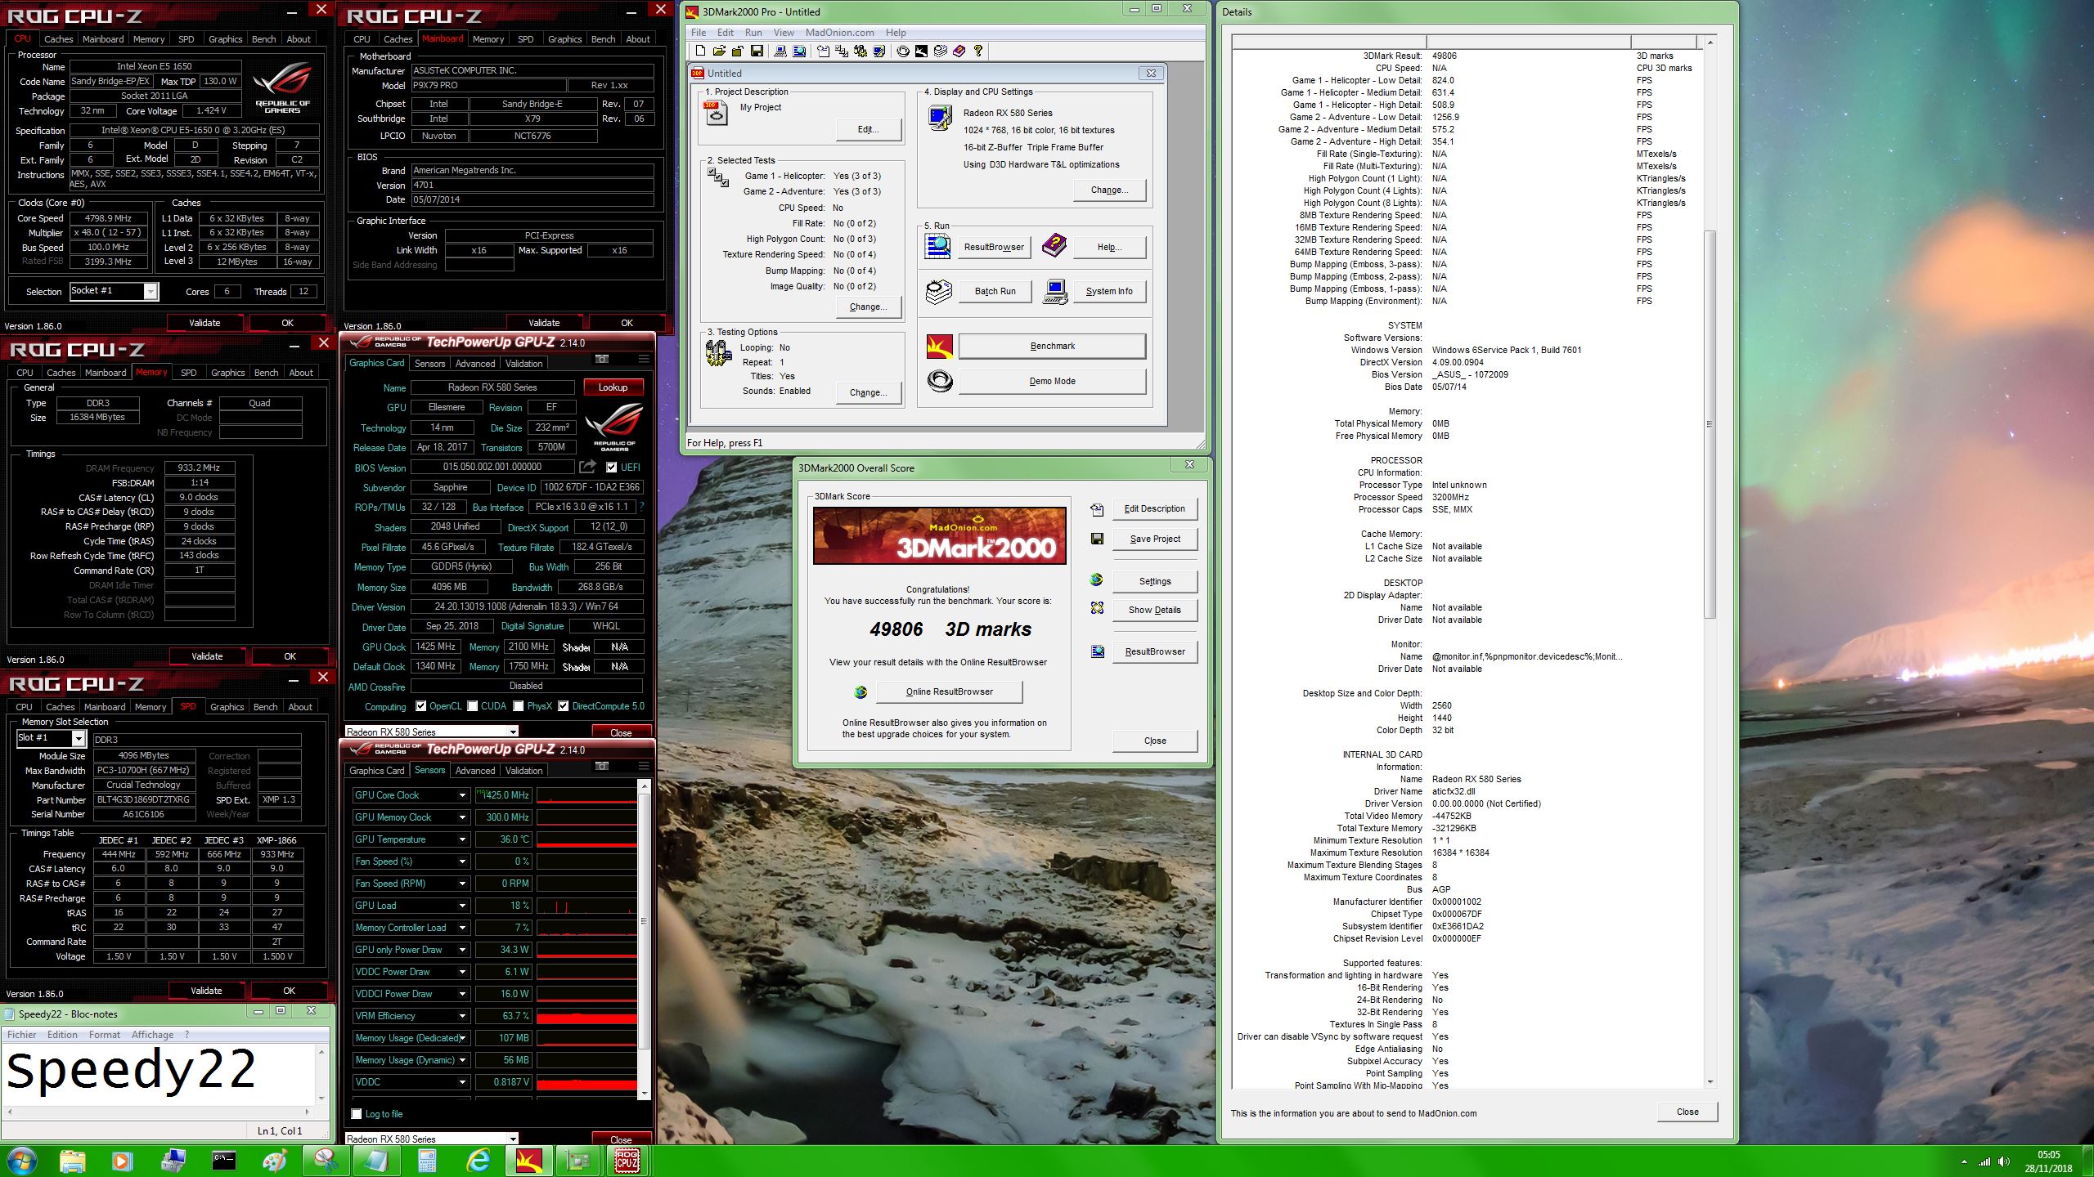Open Internet Explorer from taskbar
2094x1177 pixels.
pyautogui.click(x=478, y=1161)
